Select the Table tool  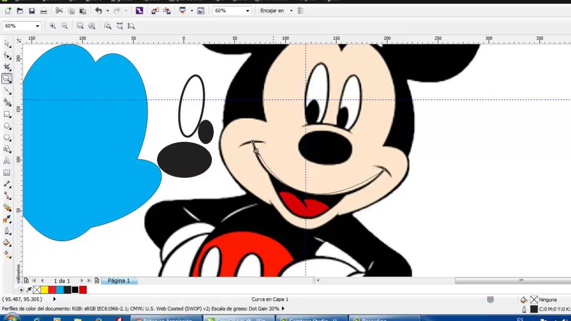[7, 173]
